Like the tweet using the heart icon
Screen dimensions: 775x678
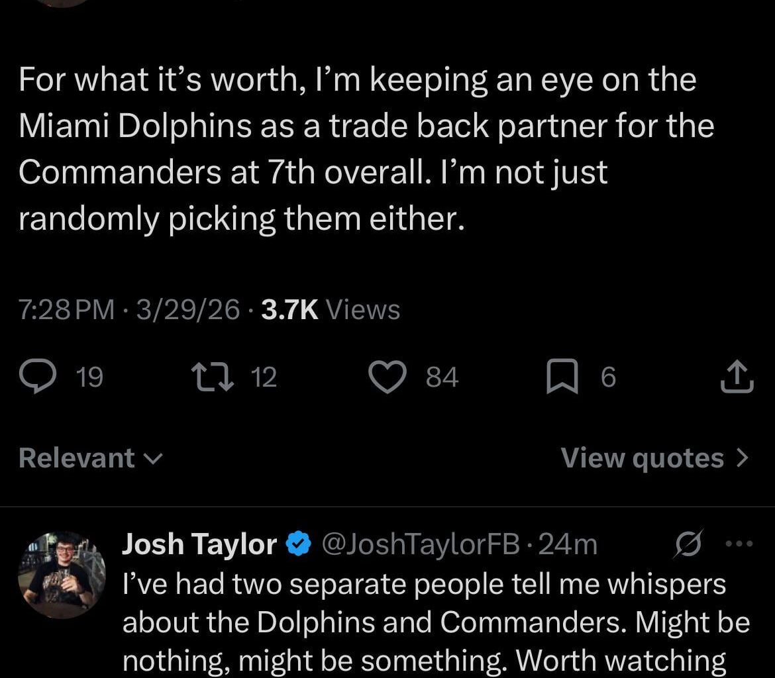pos(387,376)
